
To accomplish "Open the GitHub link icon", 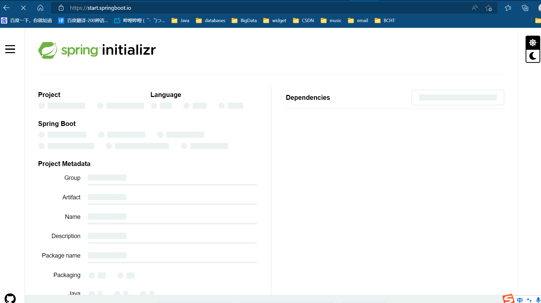I will coord(10,298).
